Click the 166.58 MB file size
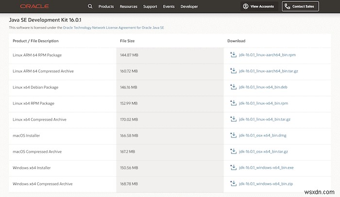This screenshot has width=340, height=197. [129, 135]
